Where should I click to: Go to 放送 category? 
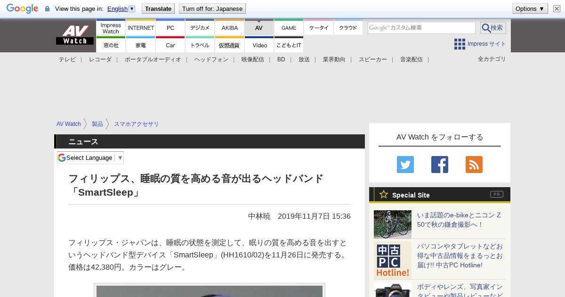coord(304,59)
